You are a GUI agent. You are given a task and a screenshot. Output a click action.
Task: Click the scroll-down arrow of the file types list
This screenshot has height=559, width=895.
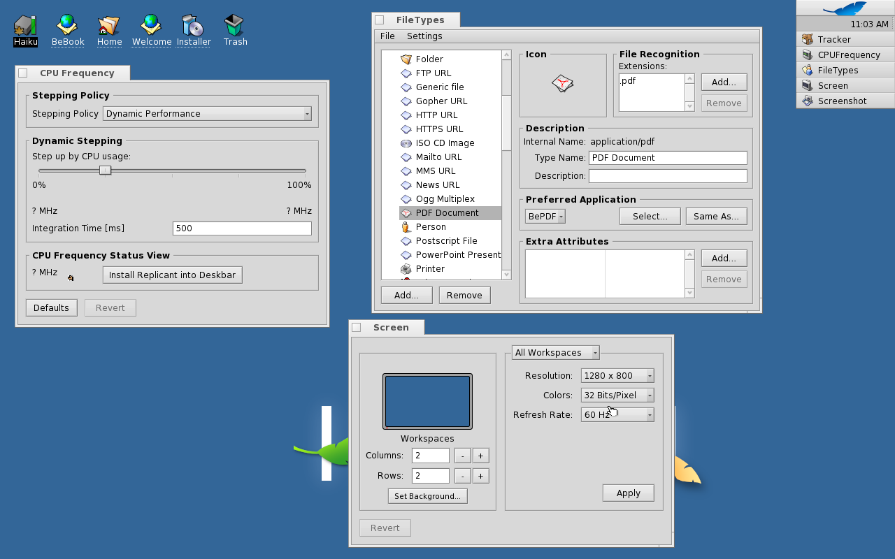507,275
